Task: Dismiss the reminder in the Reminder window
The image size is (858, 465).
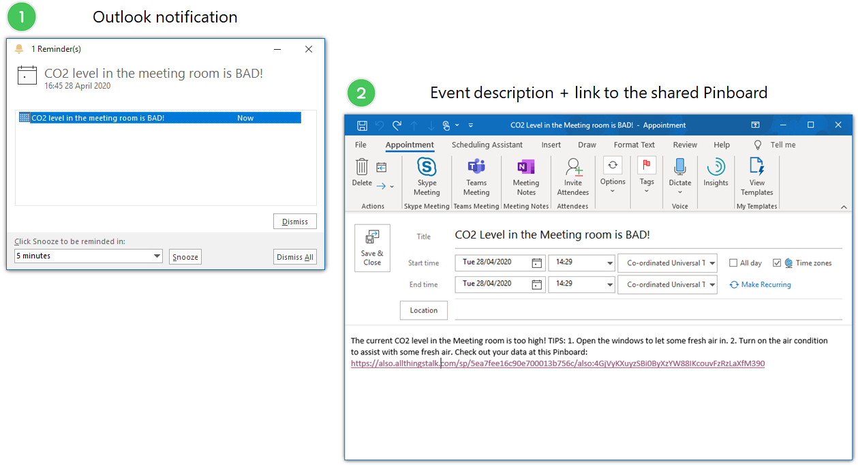Action: click(x=295, y=222)
